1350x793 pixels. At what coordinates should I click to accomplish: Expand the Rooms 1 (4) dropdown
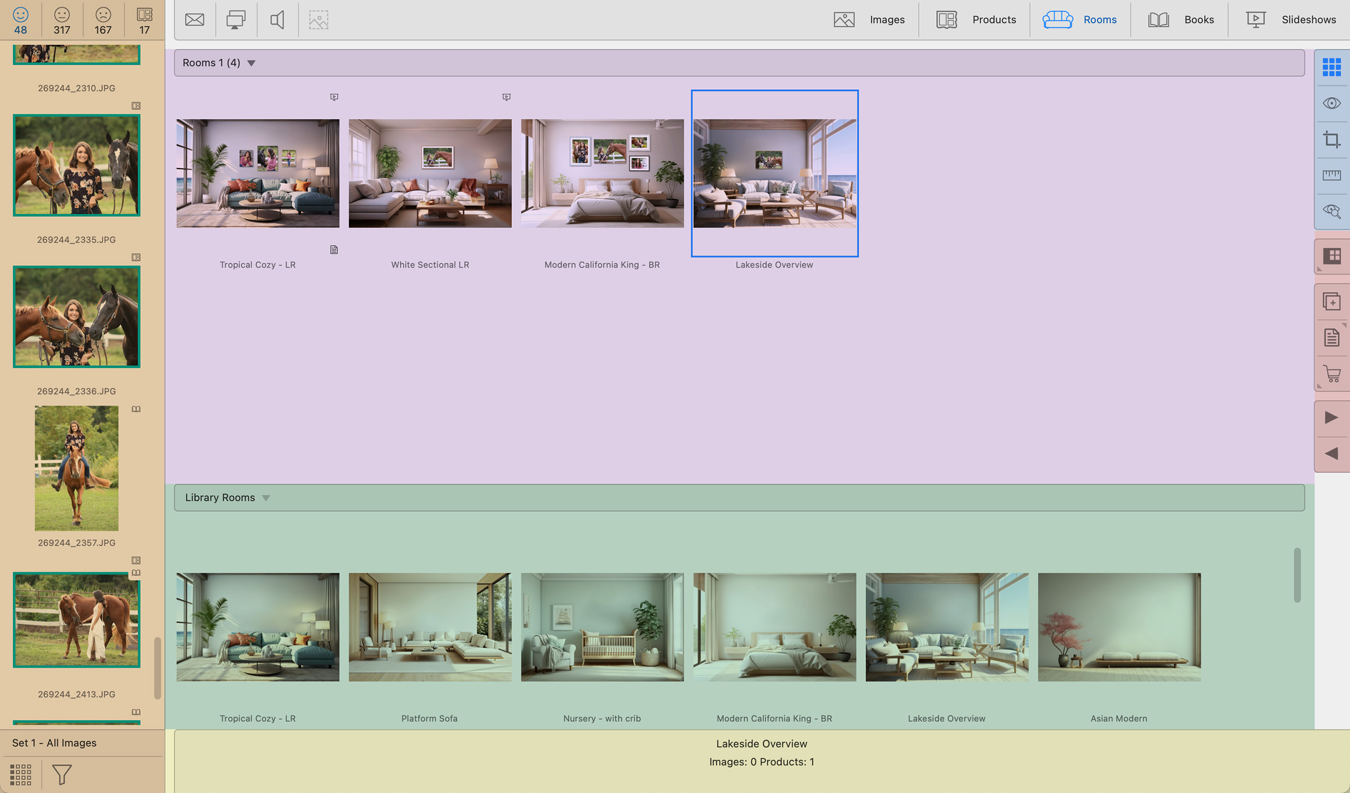pos(251,63)
